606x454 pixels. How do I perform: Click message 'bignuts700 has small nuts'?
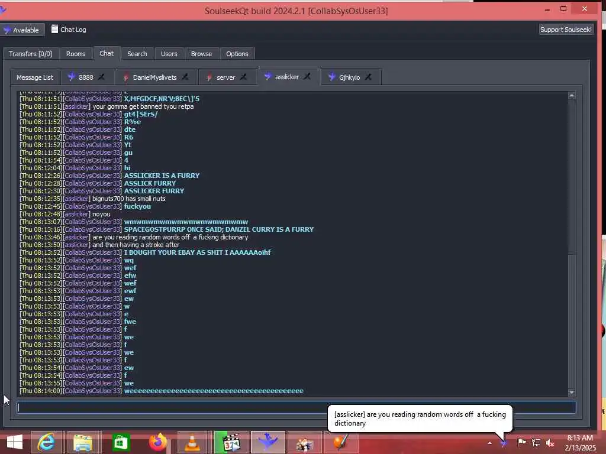(x=128, y=199)
